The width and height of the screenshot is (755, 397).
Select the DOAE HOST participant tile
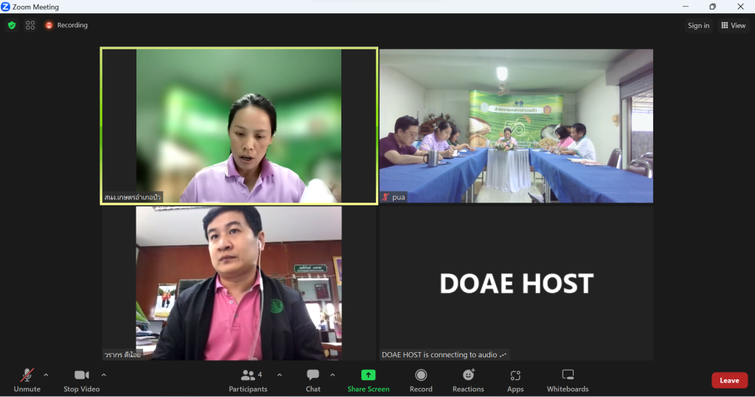click(x=516, y=283)
